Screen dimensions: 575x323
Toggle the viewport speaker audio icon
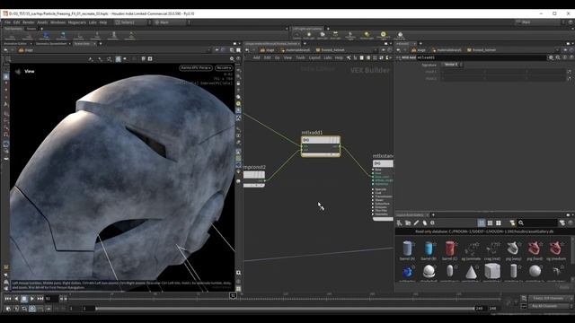tap(17, 72)
